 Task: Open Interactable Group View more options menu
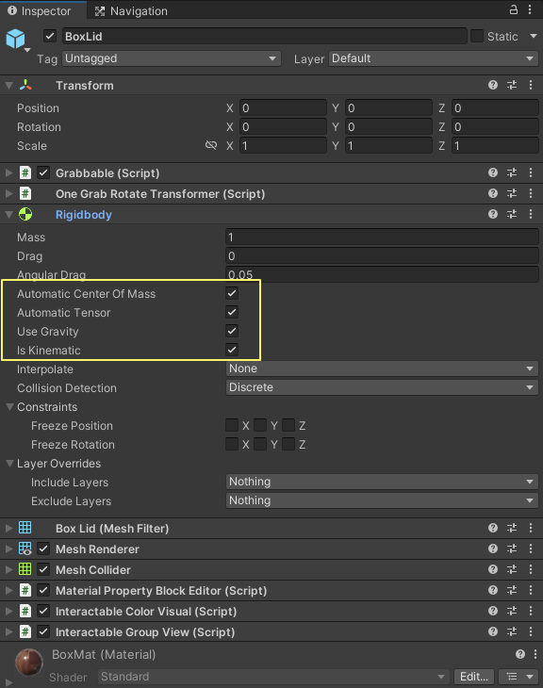[531, 631]
